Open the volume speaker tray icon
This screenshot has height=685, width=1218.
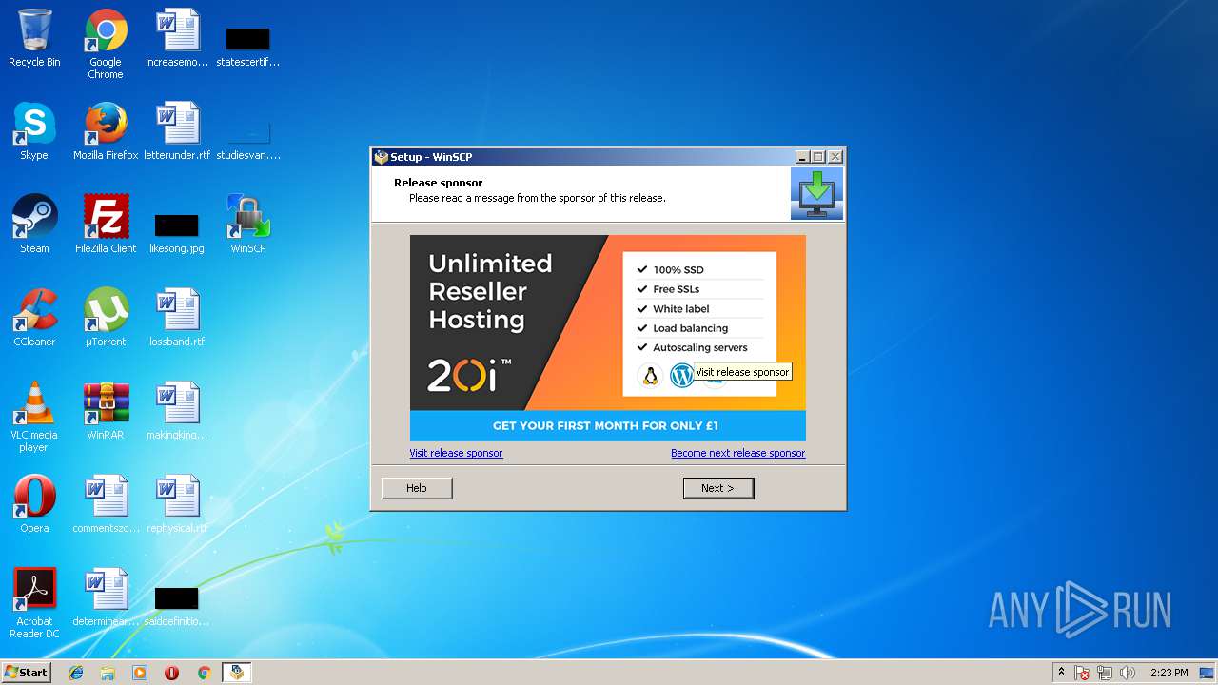[x=1128, y=673]
